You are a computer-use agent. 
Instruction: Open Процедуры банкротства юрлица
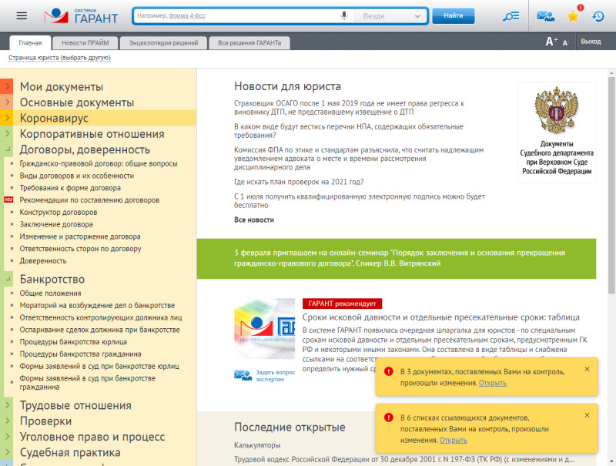pyautogui.click(x=73, y=342)
